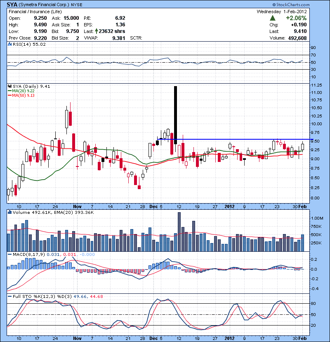Click the Bid value 9.750
This screenshot has width=330, height=342.
pyautogui.click(x=73, y=31)
